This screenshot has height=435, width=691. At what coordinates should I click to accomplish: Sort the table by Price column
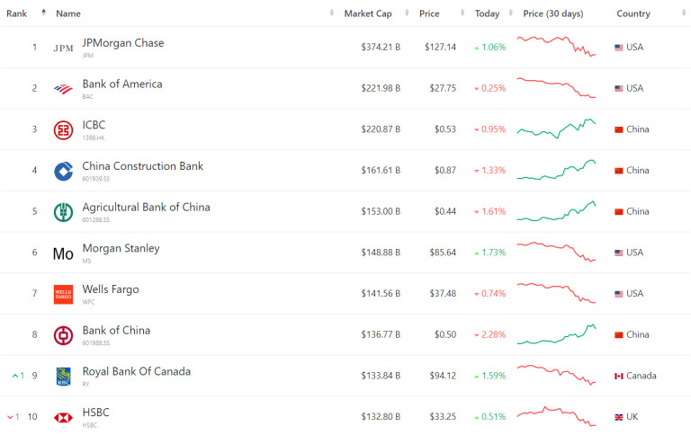coord(429,13)
